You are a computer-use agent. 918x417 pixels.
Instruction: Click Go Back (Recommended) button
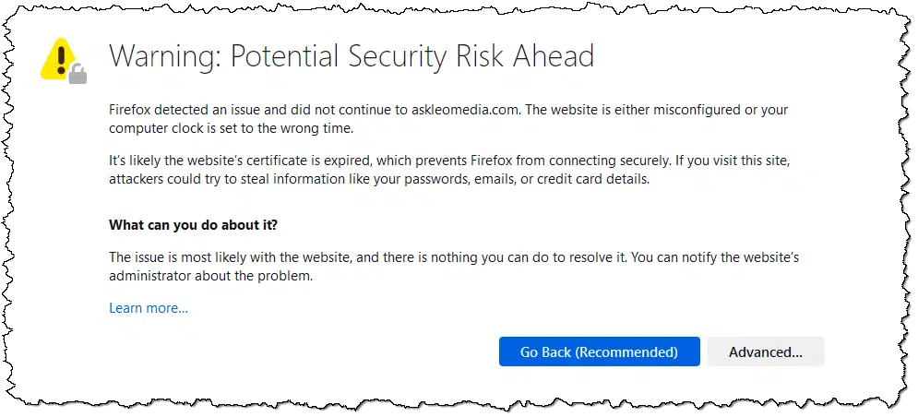point(599,351)
